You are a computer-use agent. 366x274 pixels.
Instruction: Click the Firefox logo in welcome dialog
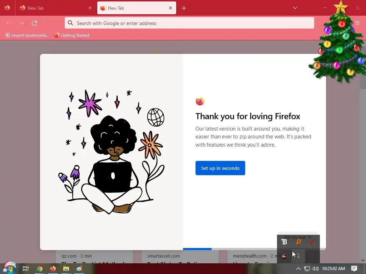[200, 101]
